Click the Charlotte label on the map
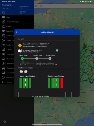The image size is (94, 126). coord(59,100)
